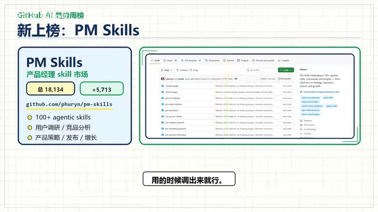
Task: Click the search magnifier icon in Go to file
Action: pos(248,70)
